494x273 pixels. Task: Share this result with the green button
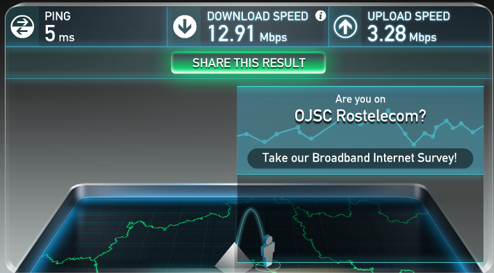(248, 63)
